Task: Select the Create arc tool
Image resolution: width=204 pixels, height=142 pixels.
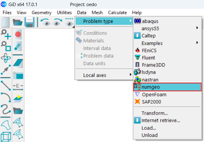Action: click(6, 97)
